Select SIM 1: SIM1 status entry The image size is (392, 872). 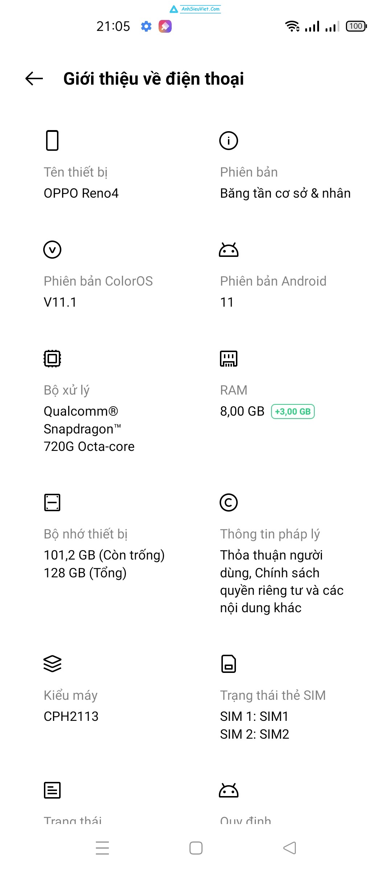254,716
